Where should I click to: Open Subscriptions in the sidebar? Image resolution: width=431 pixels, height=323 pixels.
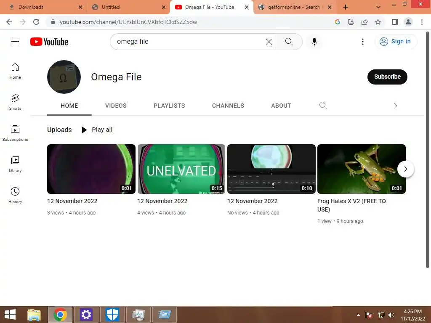point(15,133)
